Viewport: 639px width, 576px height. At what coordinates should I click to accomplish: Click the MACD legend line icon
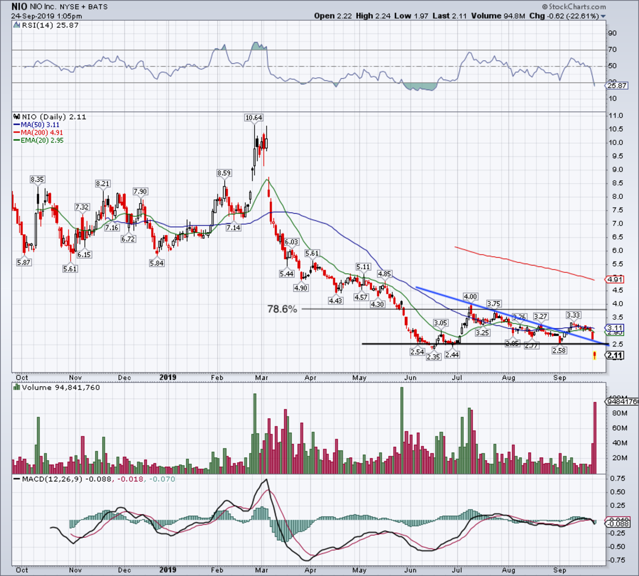[x=15, y=479]
